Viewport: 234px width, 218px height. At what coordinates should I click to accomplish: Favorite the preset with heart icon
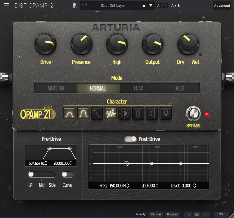click(84, 5)
